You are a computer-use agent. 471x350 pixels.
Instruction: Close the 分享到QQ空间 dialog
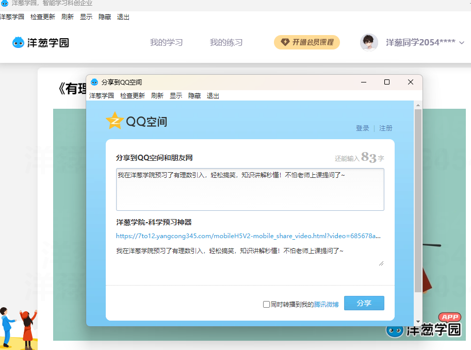(411, 82)
